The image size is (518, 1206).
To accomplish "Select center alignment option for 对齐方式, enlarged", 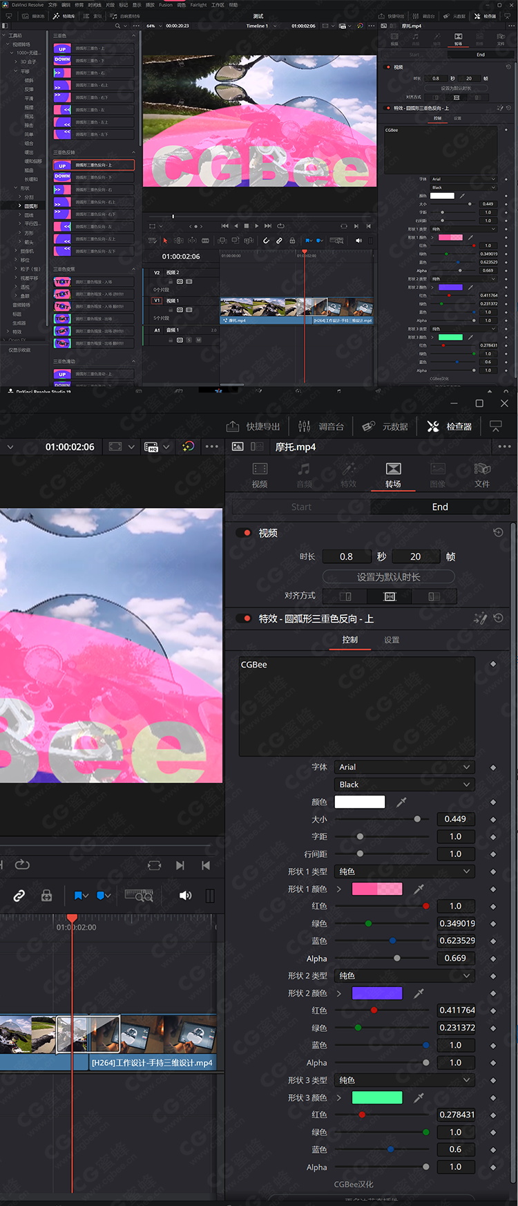I will tap(390, 596).
